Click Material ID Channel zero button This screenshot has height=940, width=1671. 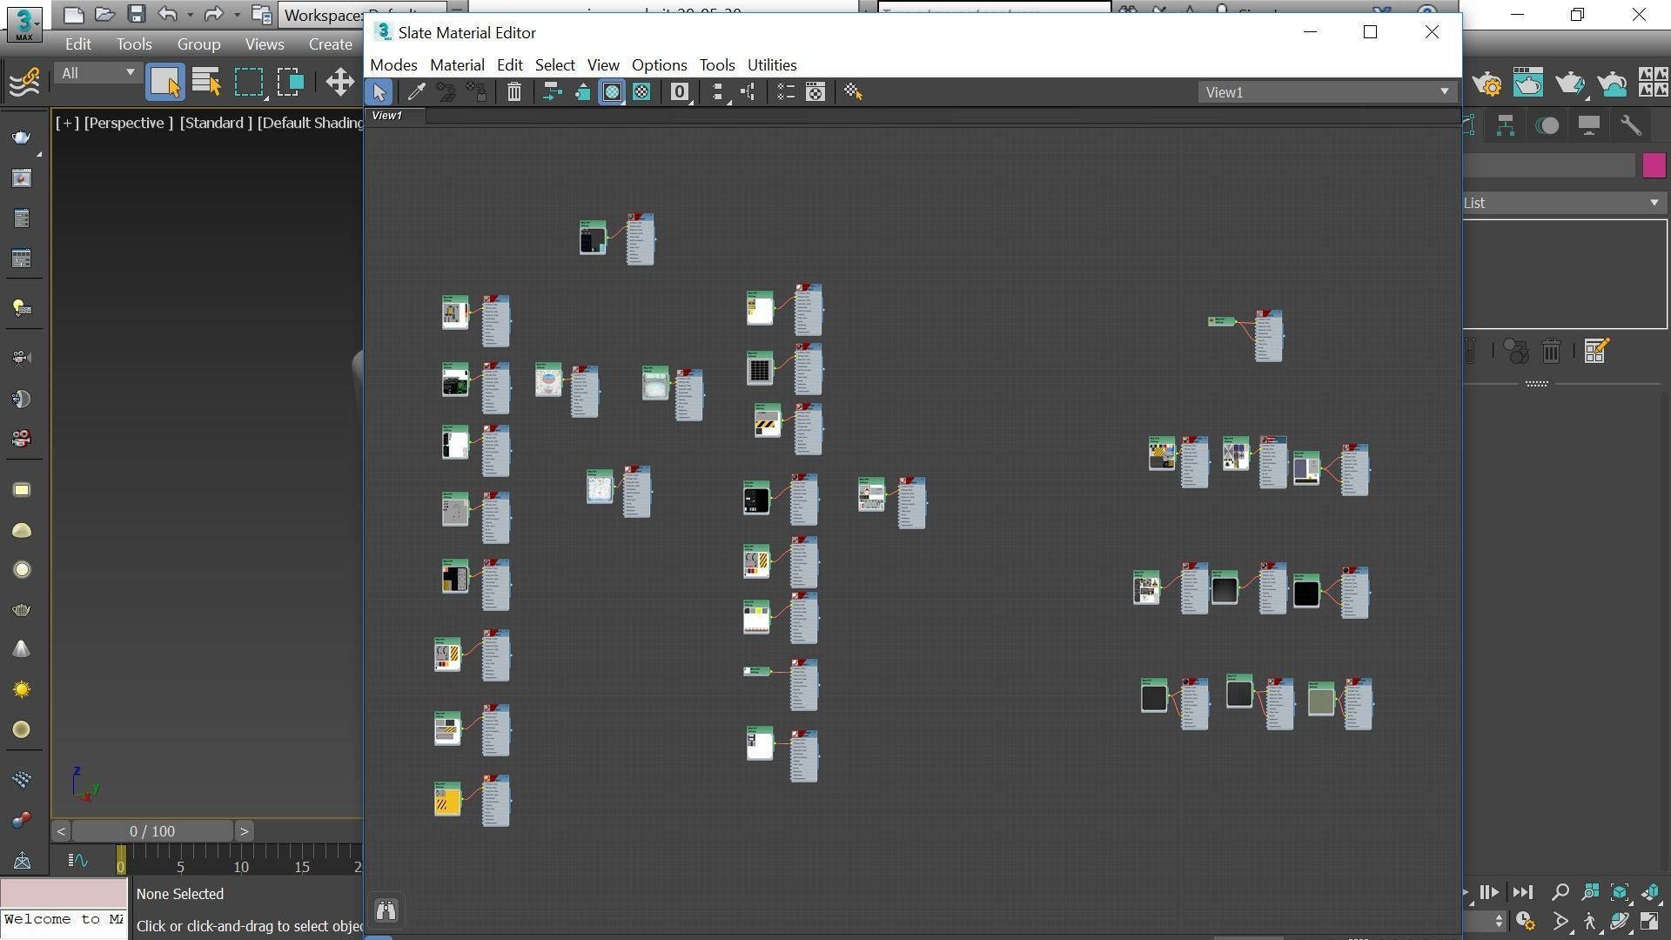(679, 92)
